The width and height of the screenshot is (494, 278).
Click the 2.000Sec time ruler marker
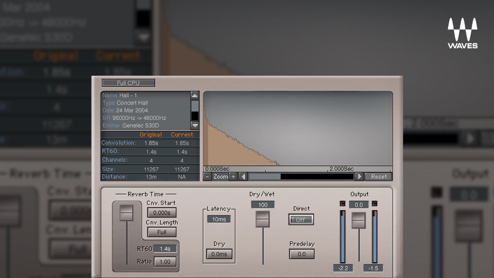click(x=341, y=169)
